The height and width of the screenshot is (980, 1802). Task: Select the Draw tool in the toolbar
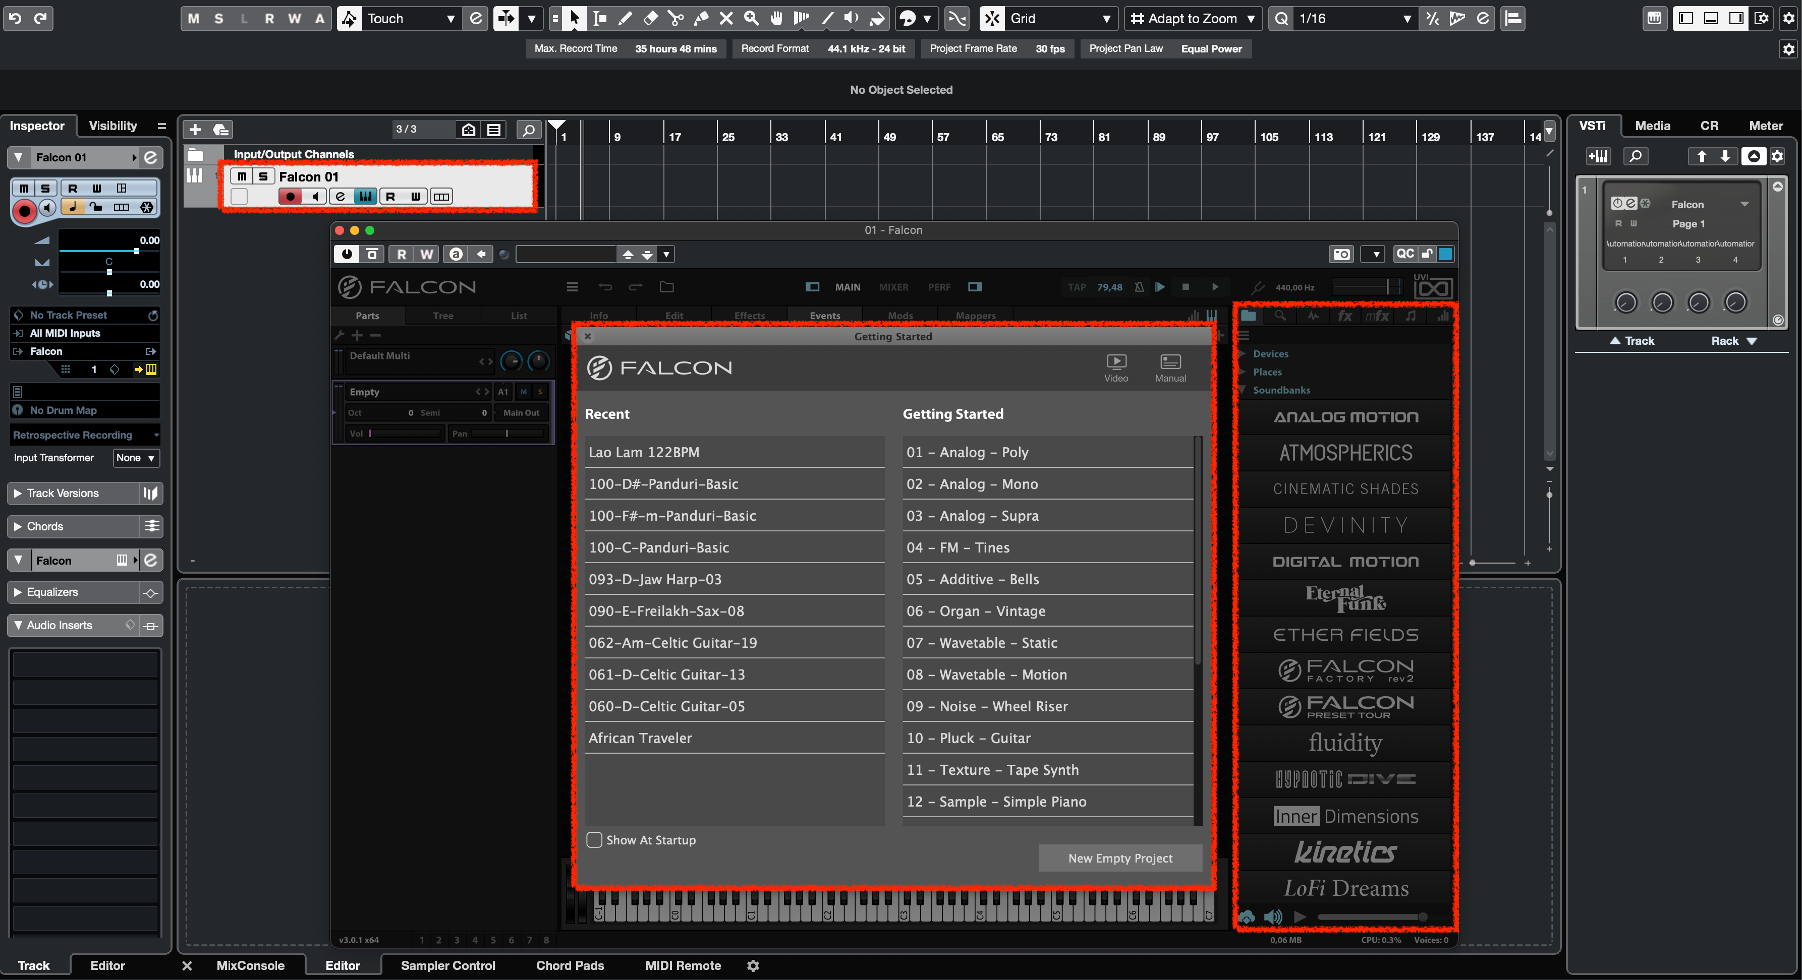[625, 19]
